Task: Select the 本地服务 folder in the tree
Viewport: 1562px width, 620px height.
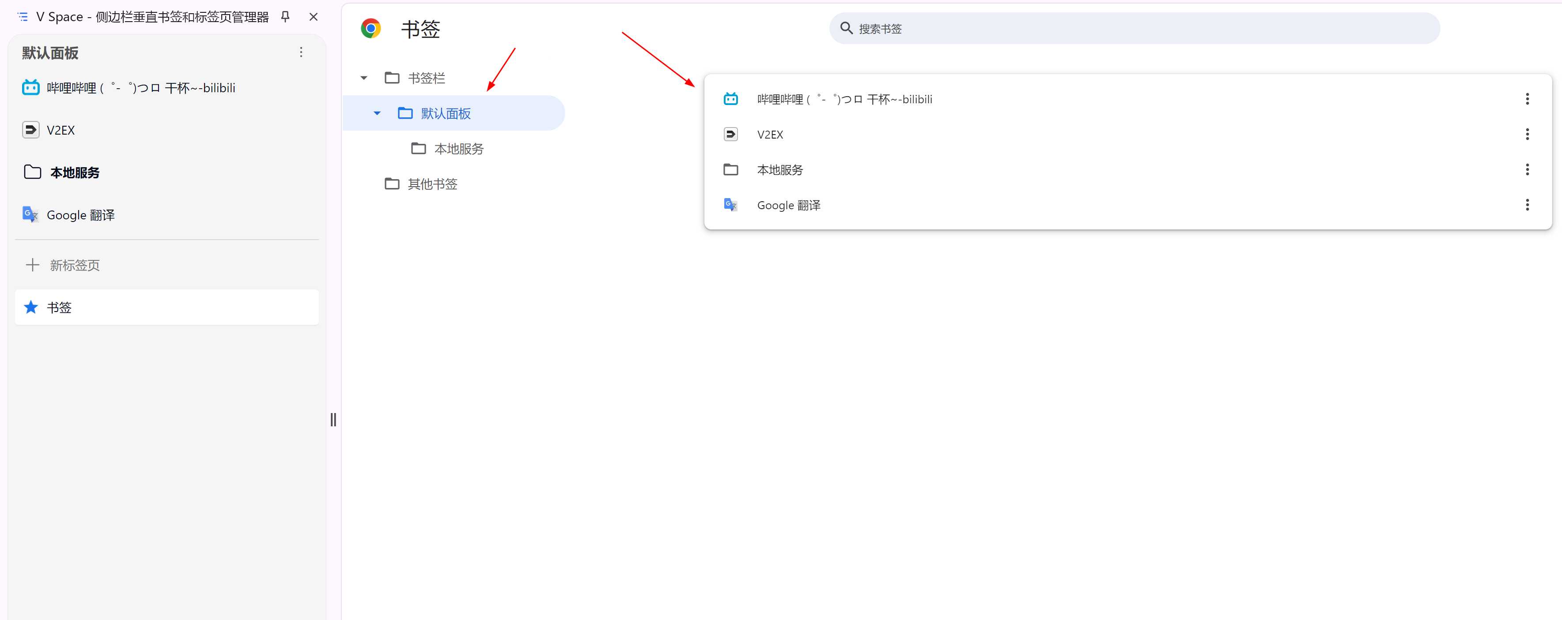Action: pos(458,148)
